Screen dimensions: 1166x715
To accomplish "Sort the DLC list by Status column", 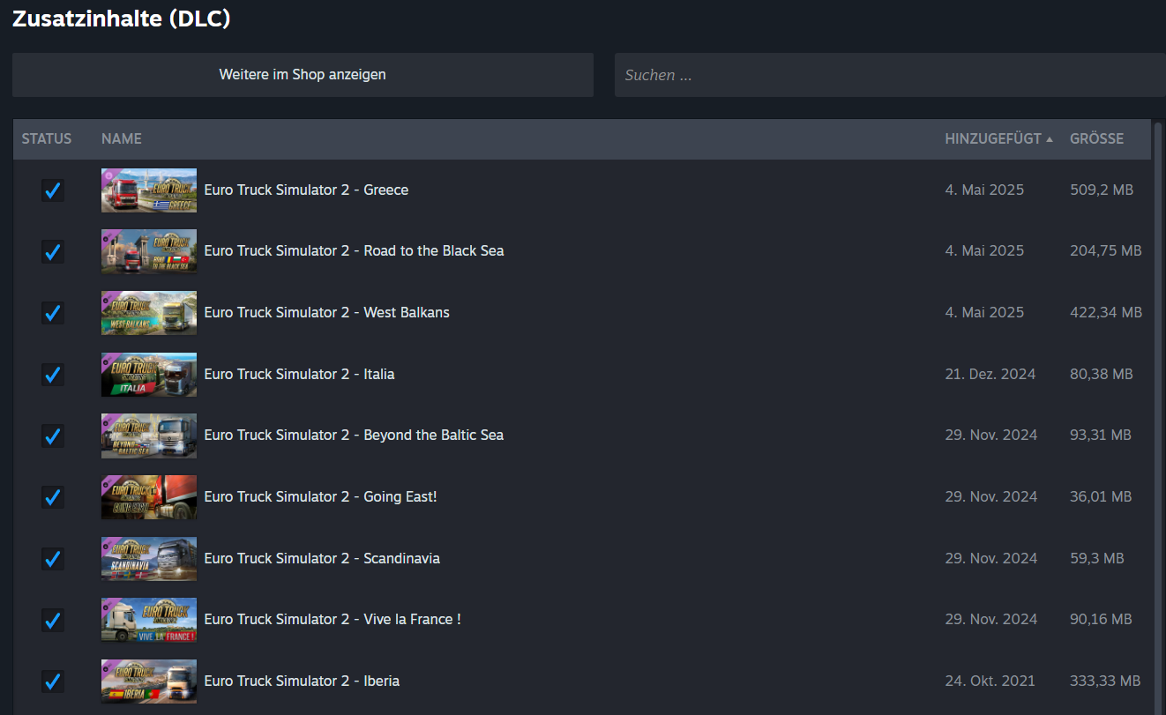I will click(47, 139).
